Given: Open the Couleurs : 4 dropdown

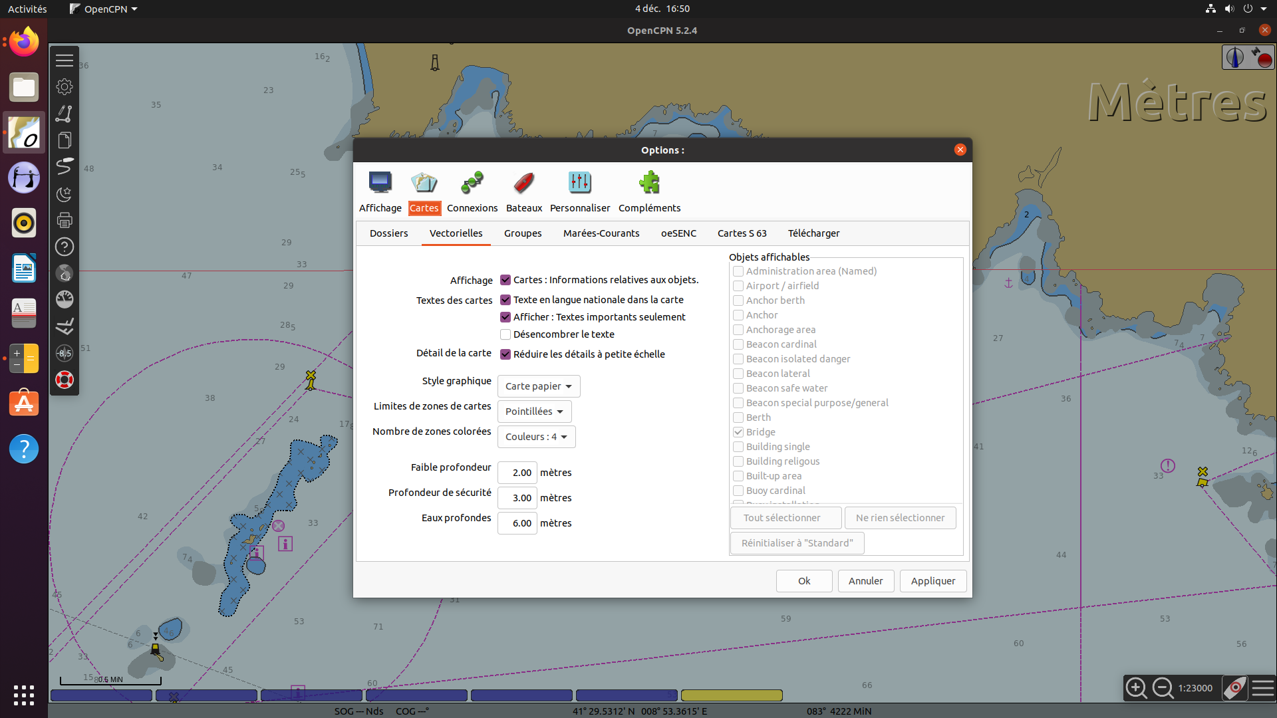Looking at the screenshot, I should pos(536,437).
